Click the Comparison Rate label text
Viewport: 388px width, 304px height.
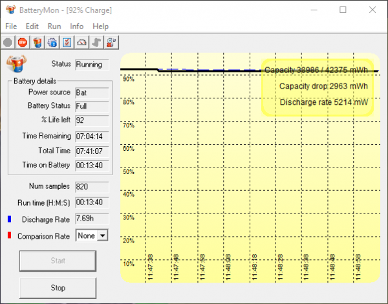coord(43,236)
